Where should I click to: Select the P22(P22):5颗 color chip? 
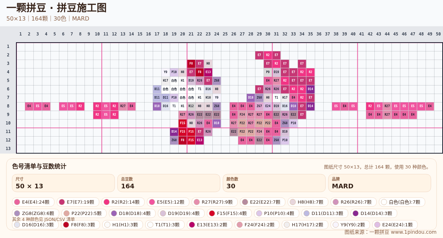pyautogui.click(x=84, y=214)
